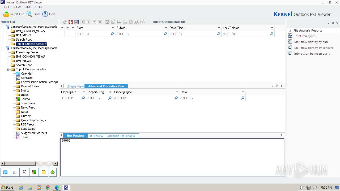The height and width of the screenshot is (191, 340).
Task: Collapse the second Top of Outlook data file
Action: pyautogui.click(x=8, y=69)
